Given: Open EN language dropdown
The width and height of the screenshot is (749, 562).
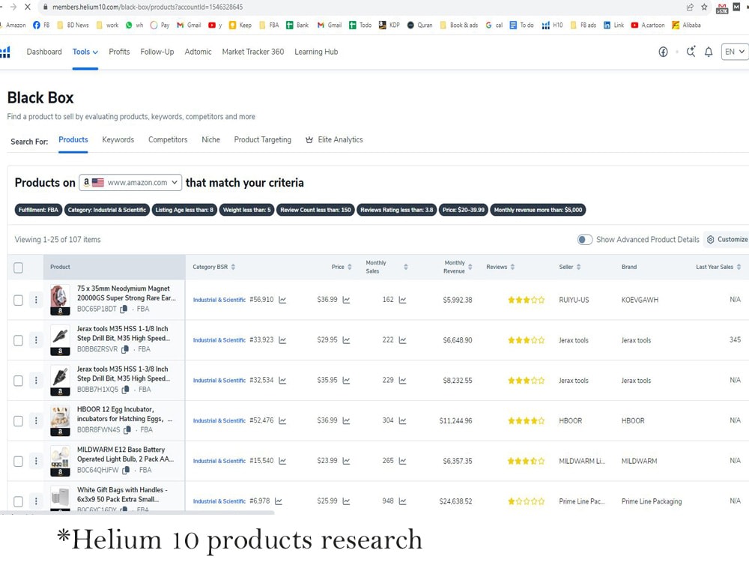Looking at the screenshot, I should (735, 52).
